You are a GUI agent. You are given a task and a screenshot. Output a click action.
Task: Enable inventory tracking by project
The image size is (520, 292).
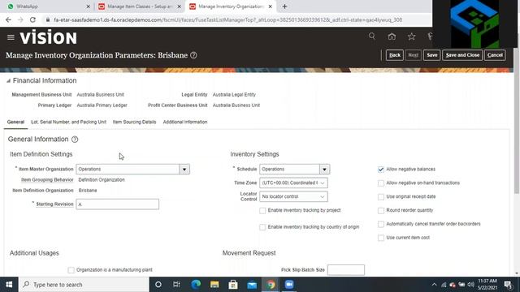click(262, 211)
